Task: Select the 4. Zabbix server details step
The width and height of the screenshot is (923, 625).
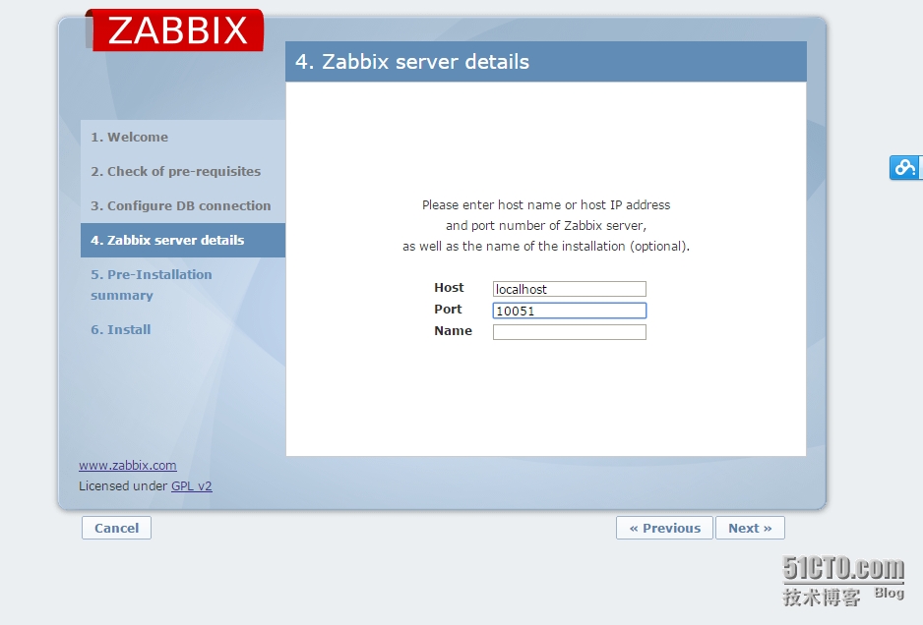Action: coord(183,240)
